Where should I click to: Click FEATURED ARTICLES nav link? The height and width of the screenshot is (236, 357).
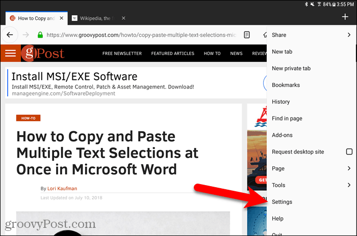click(x=172, y=53)
